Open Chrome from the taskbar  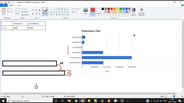pyautogui.click(x=76, y=101)
